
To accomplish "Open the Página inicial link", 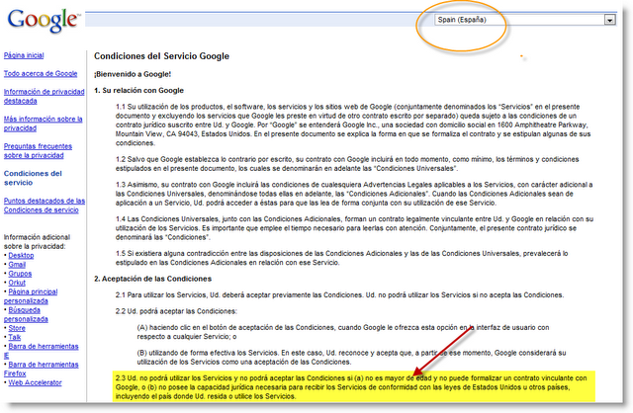I will [x=24, y=55].
